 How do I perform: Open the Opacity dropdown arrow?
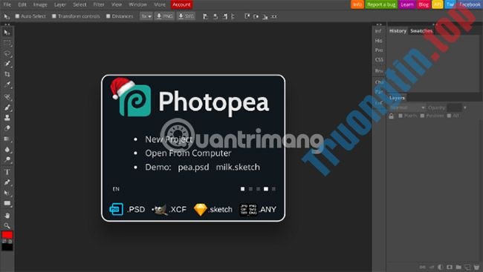click(465, 107)
